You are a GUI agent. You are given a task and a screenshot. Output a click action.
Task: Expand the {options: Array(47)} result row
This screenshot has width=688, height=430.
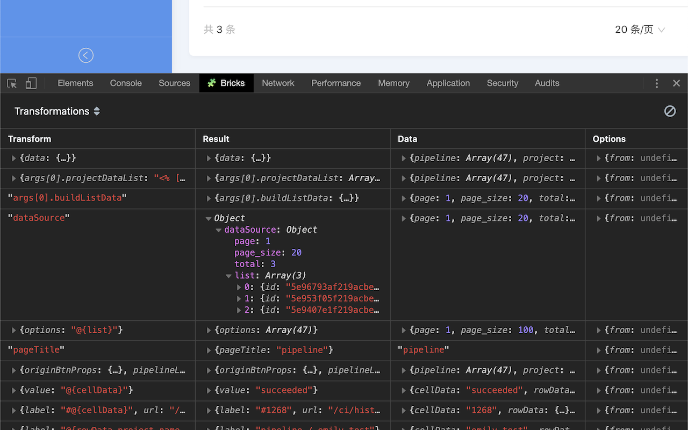pos(209,329)
